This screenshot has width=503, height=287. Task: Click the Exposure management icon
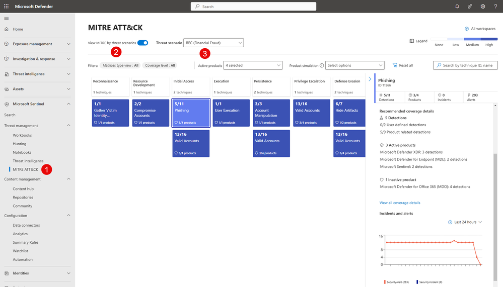click(7, 44)
